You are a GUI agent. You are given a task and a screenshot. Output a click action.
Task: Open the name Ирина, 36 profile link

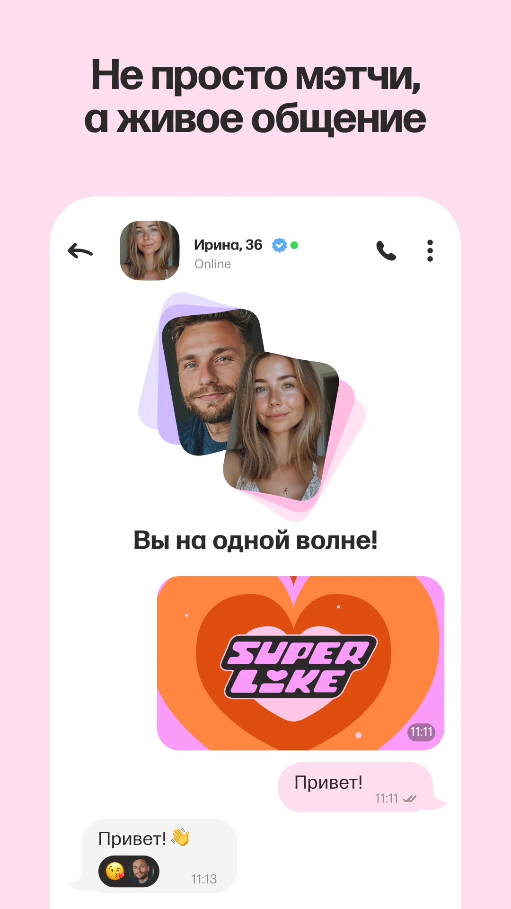tap(228, 245)
